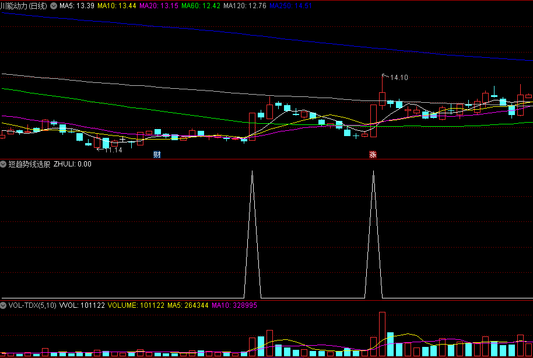533x358 pixels.
Task: Click the green MA60: 12.42 label
Action: 201,6
